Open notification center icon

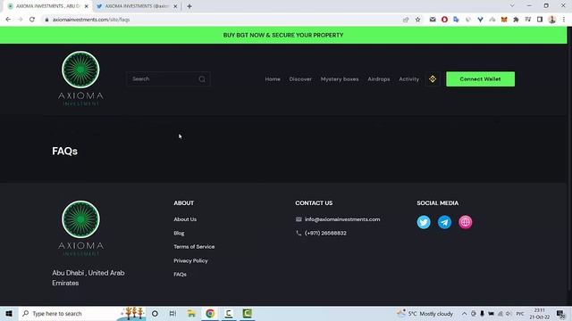560,313
